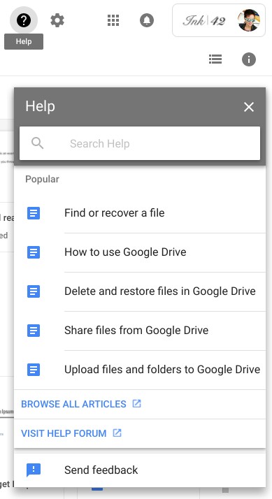Click the Search Help input field
Image resolution: width=272 pixels, height=499 pixels.
click(x=140, y=143)
